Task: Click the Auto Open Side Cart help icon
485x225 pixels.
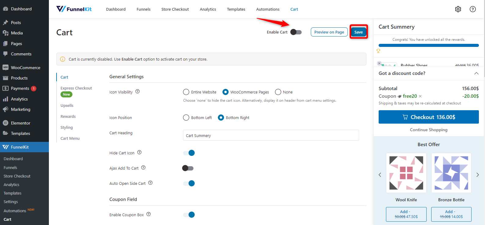Action: point(150,183)
